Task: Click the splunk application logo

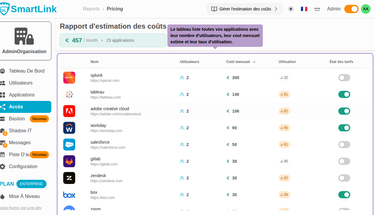Action: (69, 77)
